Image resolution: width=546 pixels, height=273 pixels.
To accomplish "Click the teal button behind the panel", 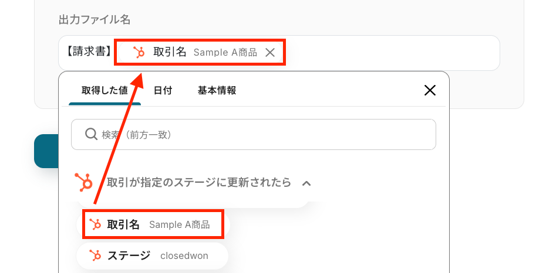I will [x=46, y=151].
